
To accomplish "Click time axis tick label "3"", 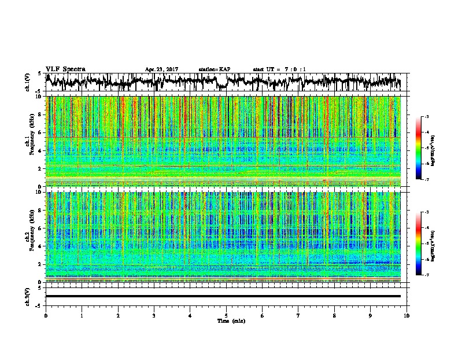I will point(154,316).
